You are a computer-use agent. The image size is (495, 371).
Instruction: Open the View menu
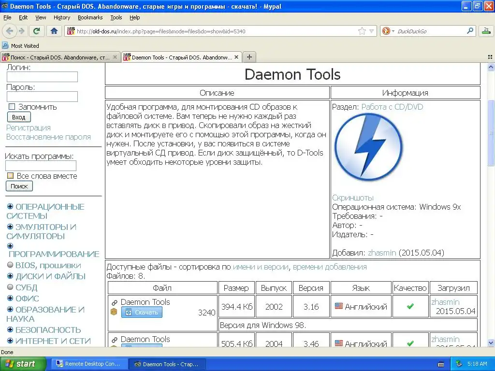click(41, 17)
